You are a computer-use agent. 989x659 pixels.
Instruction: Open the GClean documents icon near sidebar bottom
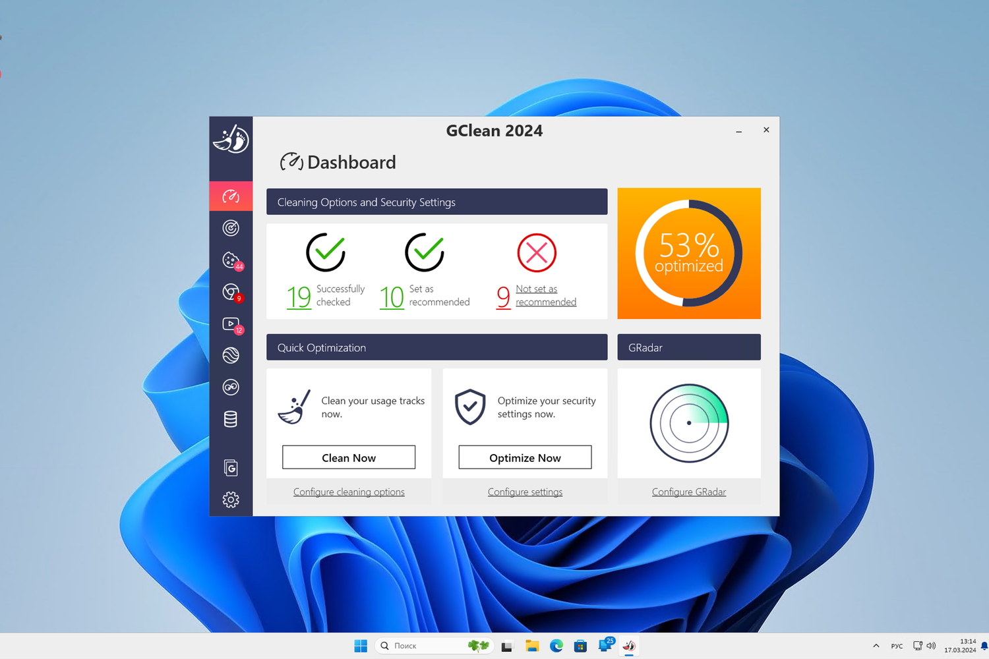(231, 467)
